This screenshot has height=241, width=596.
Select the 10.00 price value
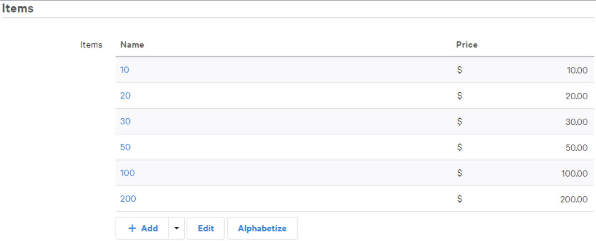[x=577, y=70]
